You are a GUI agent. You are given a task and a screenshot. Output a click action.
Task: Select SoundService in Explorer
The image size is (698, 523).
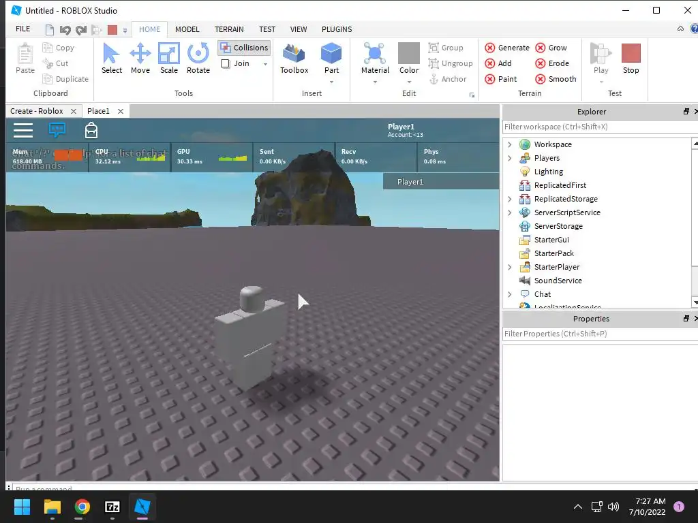558,281
